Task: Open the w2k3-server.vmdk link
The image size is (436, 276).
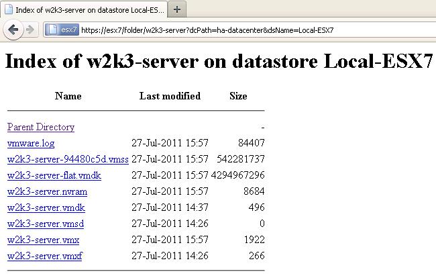Action: 46,208
